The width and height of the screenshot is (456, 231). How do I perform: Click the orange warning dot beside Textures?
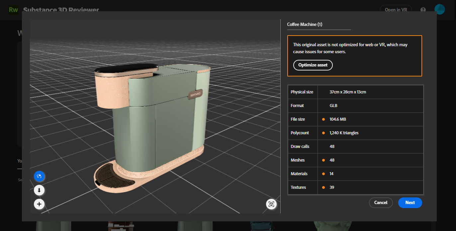(x=323, y=187)
